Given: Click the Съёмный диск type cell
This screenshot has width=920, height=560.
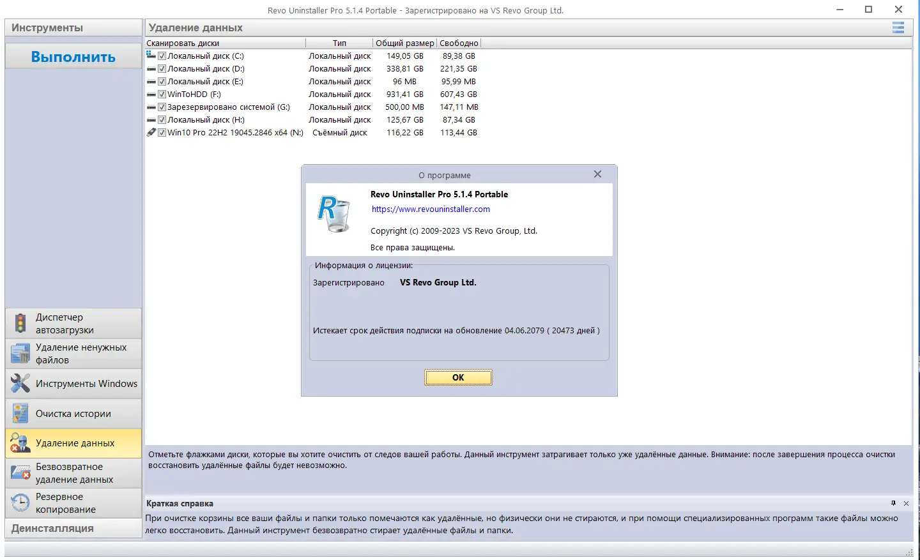Looking at the screenshot, I should (340, 132).
